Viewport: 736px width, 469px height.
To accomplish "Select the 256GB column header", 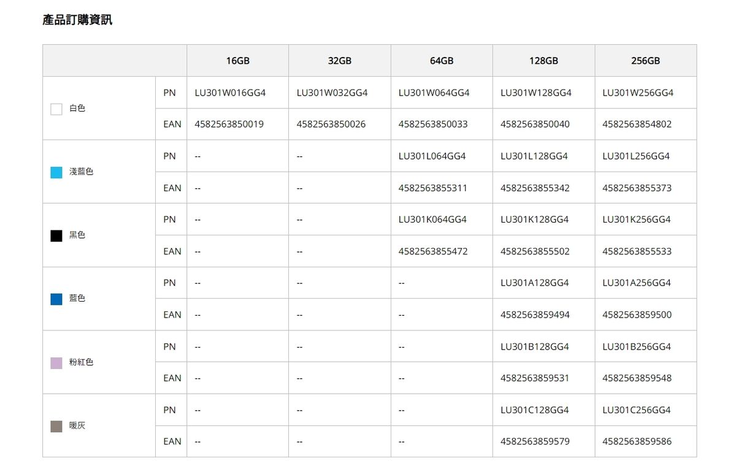I will point(646,61).
